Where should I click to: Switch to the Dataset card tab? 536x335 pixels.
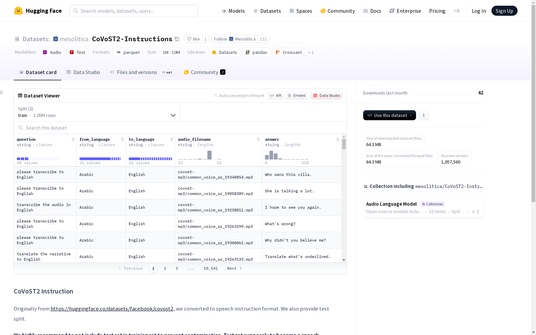[38, 72]
